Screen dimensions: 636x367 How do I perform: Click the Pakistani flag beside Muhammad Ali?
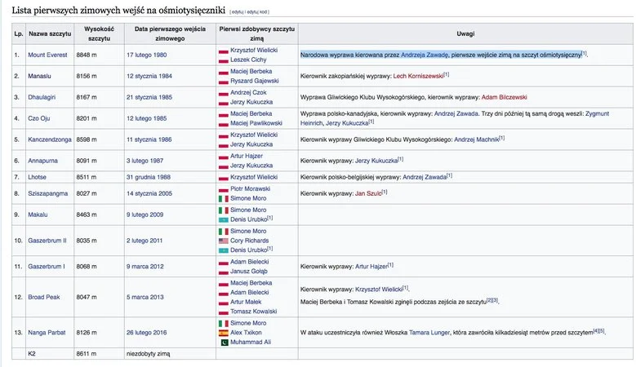pos(224,343)
